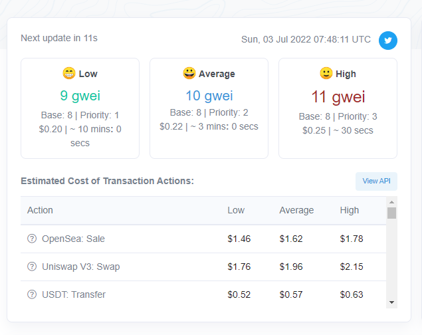The width and height of the screenshot is (422, 335).
Task: Click Base: 8 | Priority: 1 text
Action: 80,115
